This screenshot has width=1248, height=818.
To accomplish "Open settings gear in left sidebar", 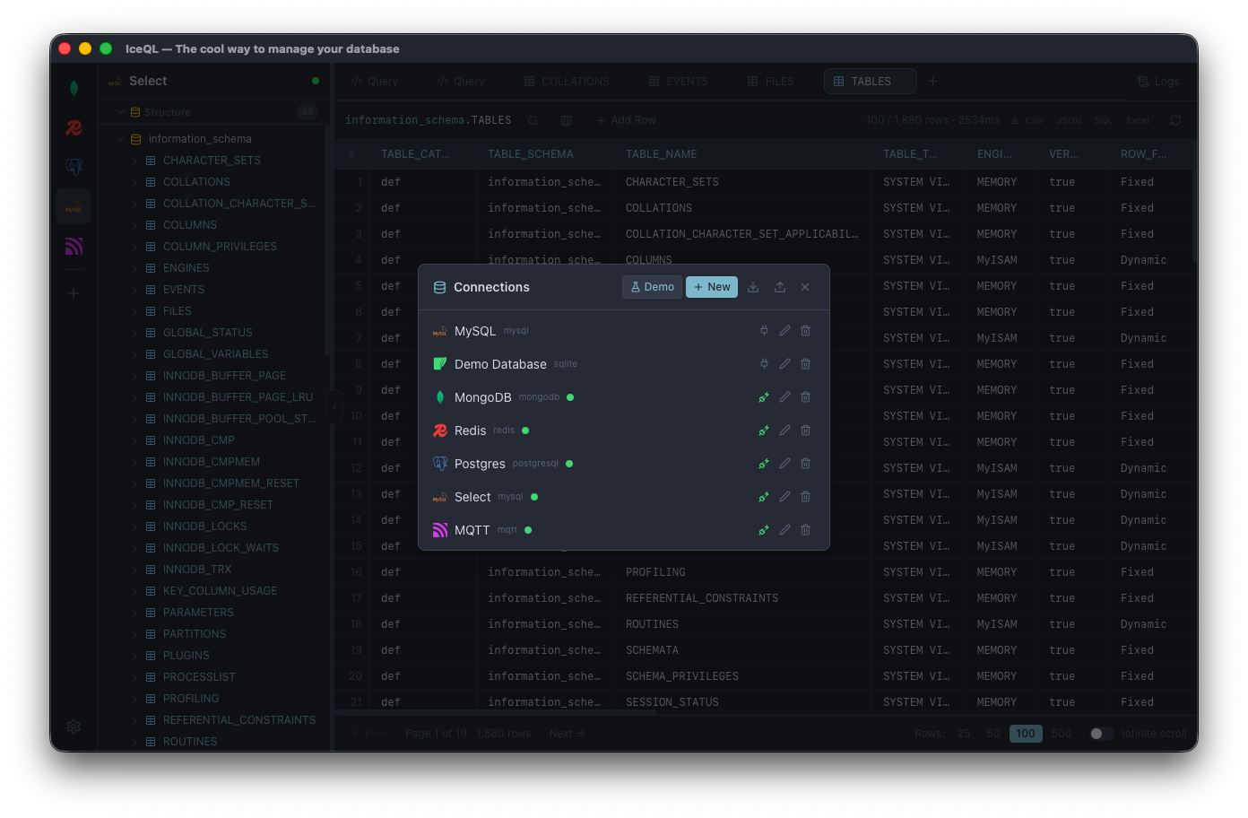I will 74,727.
